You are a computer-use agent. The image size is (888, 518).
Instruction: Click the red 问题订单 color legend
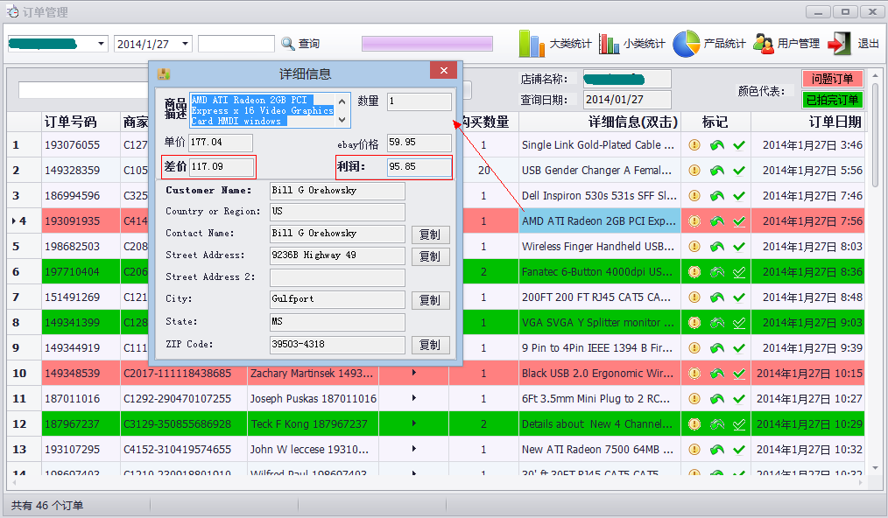(x=832, y=80)
